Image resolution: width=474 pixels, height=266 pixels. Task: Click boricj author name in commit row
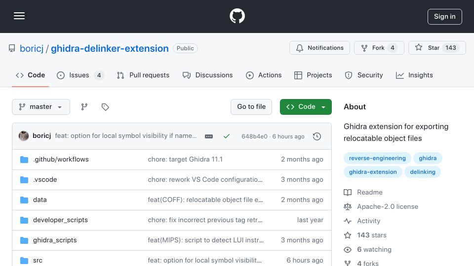pos(41,136)
